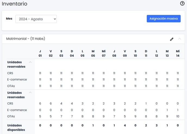Select the Mi 14 date column header
187x134 pixels.
(x=178, y=53)
